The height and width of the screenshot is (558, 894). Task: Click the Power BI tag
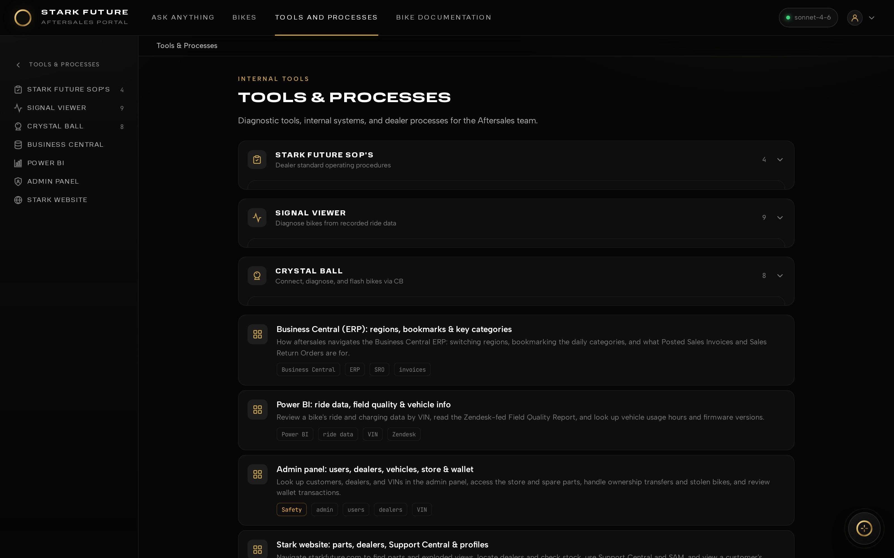295,434
